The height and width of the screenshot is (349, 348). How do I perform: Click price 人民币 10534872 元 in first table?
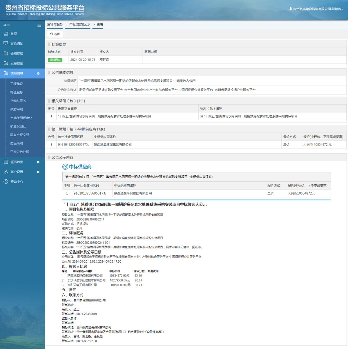coord(318,145)
